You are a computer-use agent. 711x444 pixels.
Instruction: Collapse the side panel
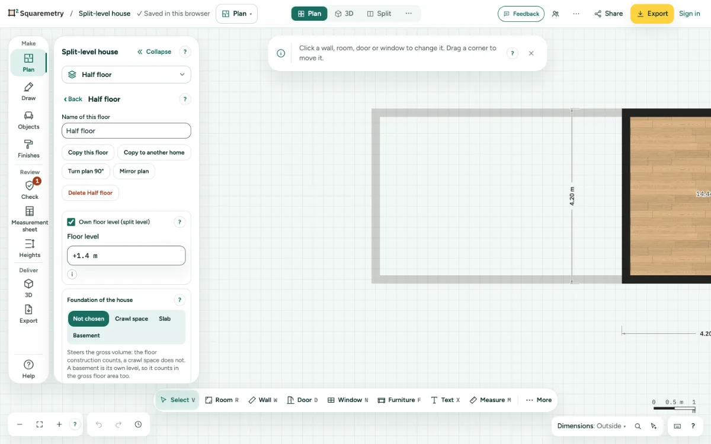coord(154,52)
